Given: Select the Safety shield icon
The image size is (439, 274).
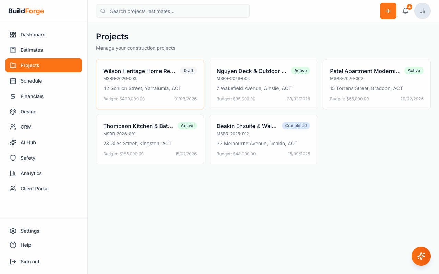Looking at the screenshot, I should pos(13,158).
